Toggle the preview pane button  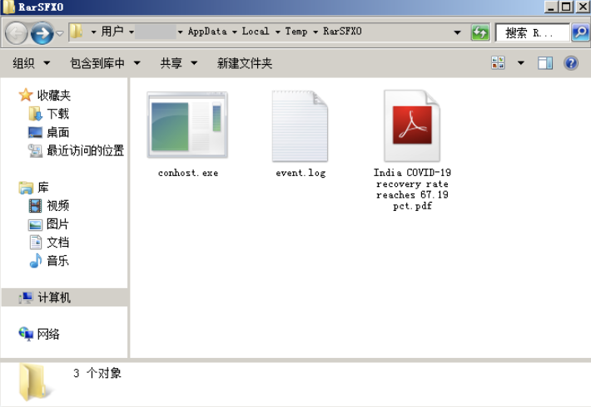(x=545, y=63)
